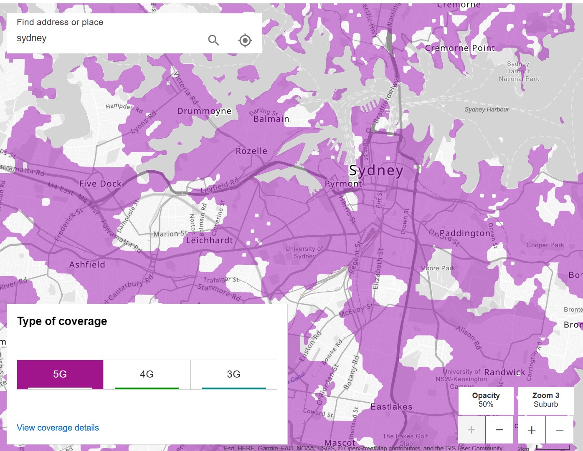583x451 pixels.
Task: Click the magnifier search icon
Action: tap(213, 40)
